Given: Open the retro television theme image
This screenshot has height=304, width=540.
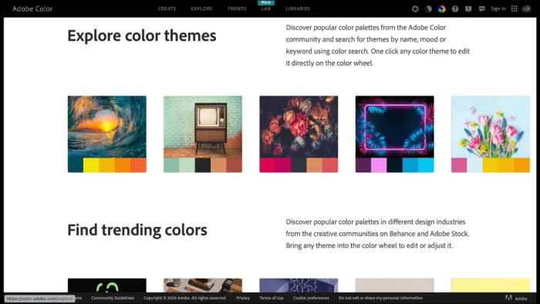Looking at the screenshot, I should 203,127.
